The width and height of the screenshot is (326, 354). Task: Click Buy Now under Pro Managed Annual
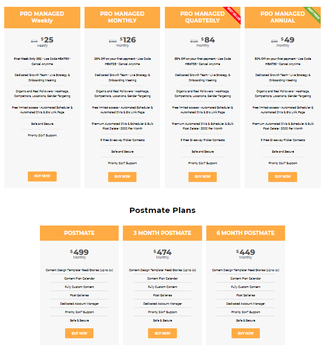point(282,177)
